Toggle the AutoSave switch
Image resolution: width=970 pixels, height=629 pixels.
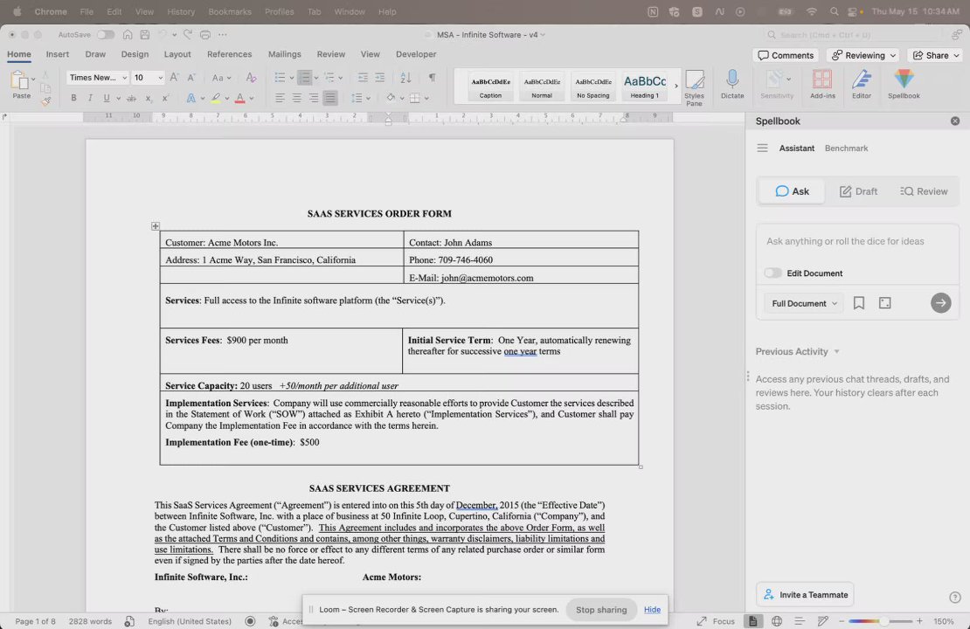point(105,35)
